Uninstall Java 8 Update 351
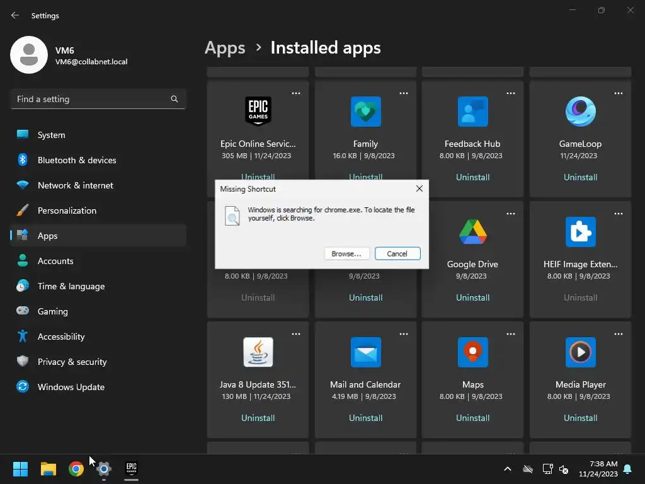Screen dimensions: 645x484 click(x=258, y=418)
